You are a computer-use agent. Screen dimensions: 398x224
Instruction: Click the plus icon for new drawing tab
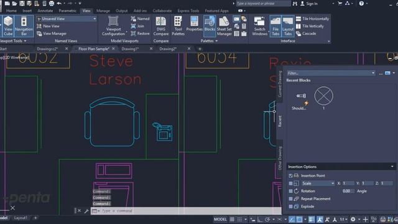click(200, 49)
